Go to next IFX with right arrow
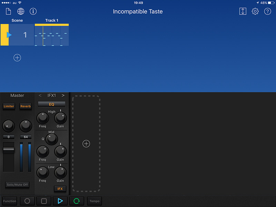Screen dimensions: 276x207 pos(63,96)
